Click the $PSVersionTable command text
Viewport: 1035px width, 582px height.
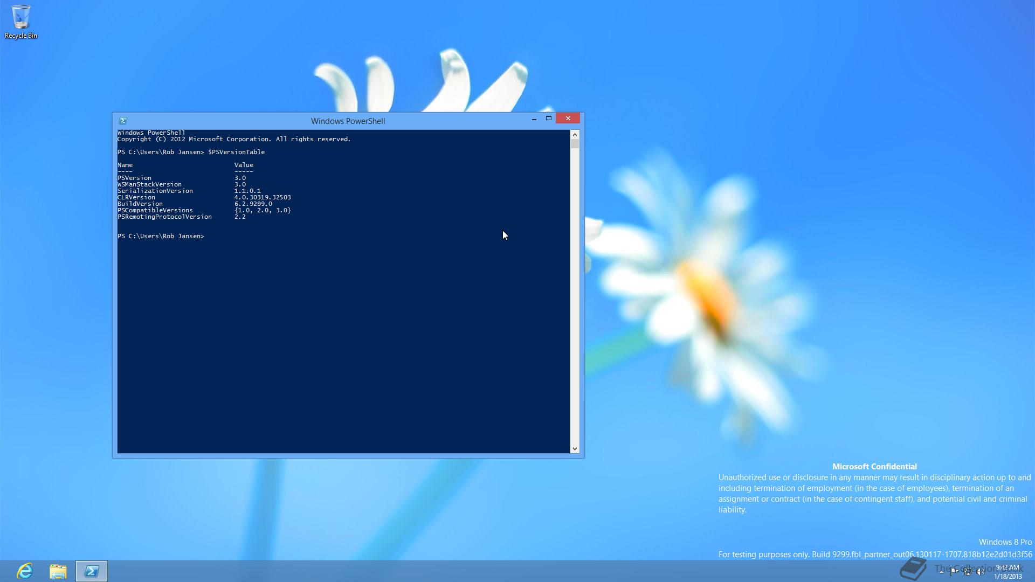point(236,153)
